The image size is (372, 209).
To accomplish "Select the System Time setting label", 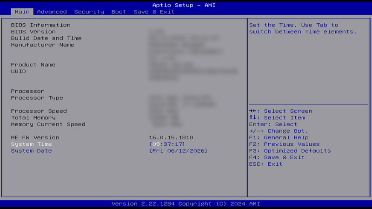I will pos(31,144).
